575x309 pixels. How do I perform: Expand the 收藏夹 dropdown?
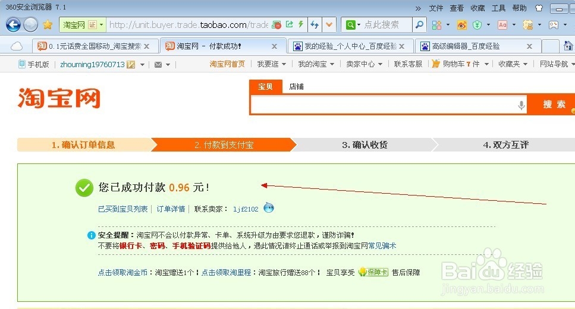[x=513, y=64]
